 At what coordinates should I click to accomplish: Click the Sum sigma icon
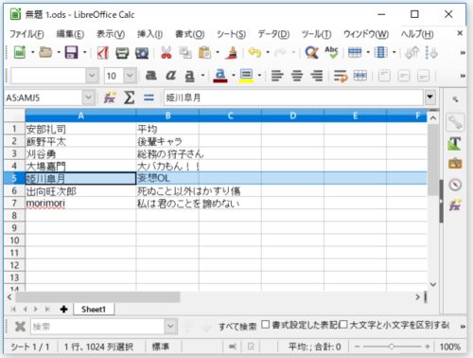click(x=129, y=98)
